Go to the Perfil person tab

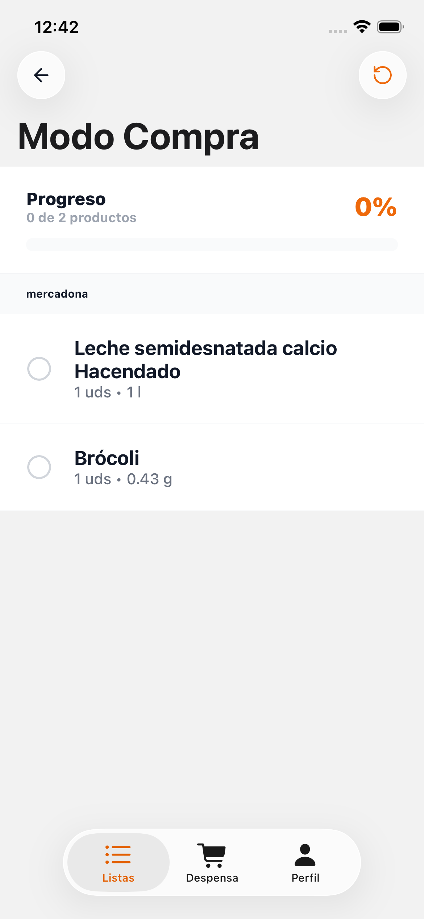pyautogui.click(x=305, y=855)
